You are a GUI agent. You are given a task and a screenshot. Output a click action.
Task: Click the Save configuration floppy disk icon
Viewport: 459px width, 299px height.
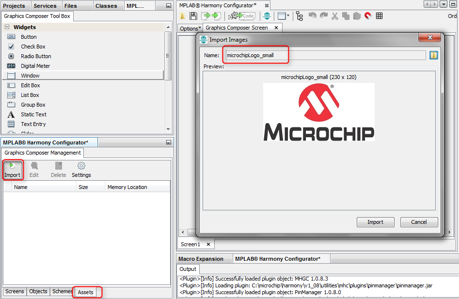(x=193, y=16)
